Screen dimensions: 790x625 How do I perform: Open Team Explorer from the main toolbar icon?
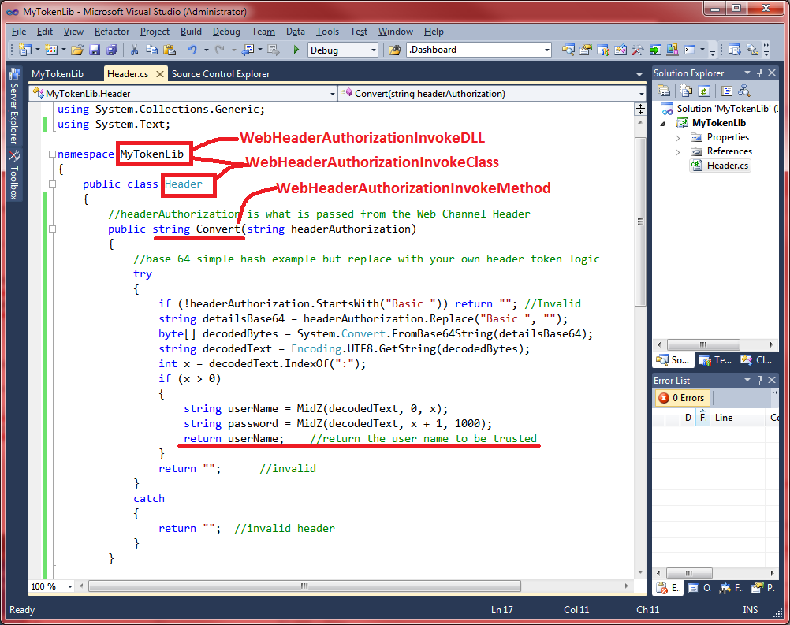(x=603, y=50)
